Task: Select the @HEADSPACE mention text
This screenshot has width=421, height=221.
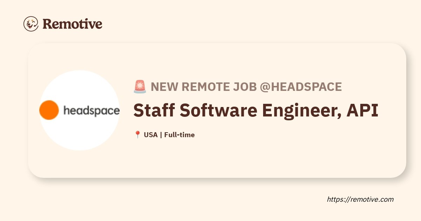Action: (x=301, y=87)
